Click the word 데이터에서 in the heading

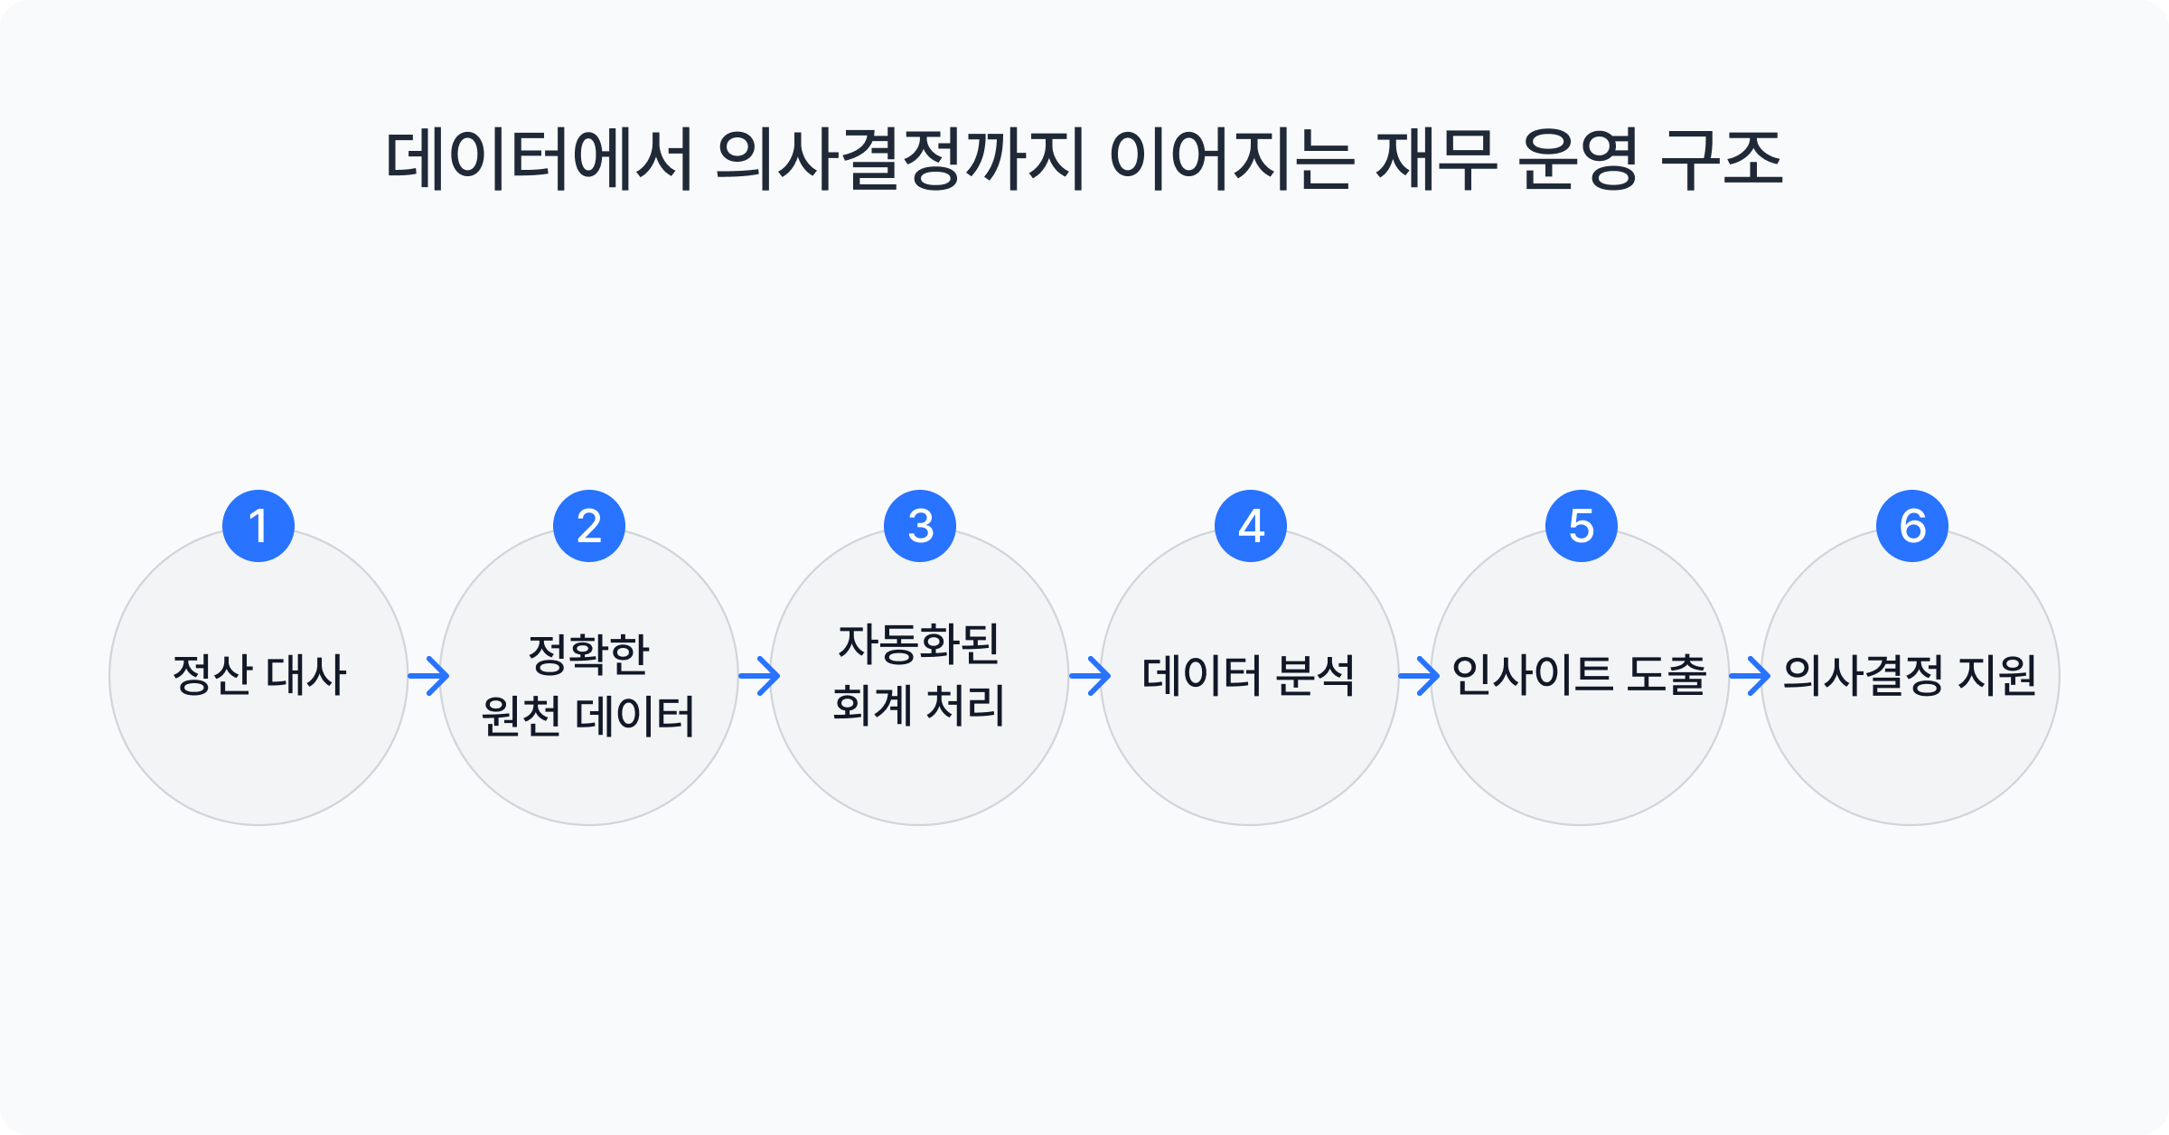tap(540, 160)
